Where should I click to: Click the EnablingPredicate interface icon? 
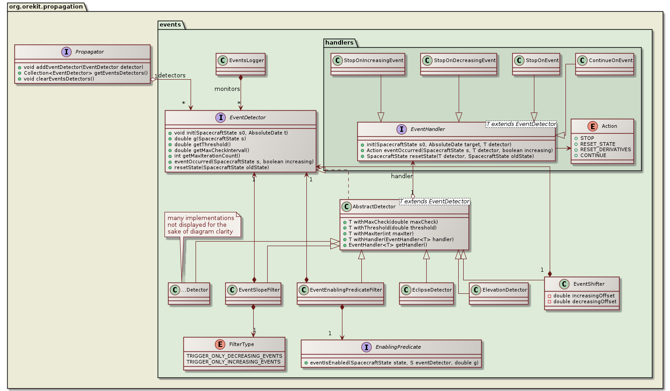tap(366, 347)
